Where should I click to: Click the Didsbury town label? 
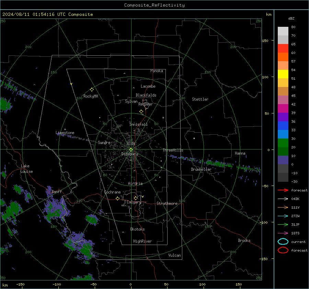[129, 154]
